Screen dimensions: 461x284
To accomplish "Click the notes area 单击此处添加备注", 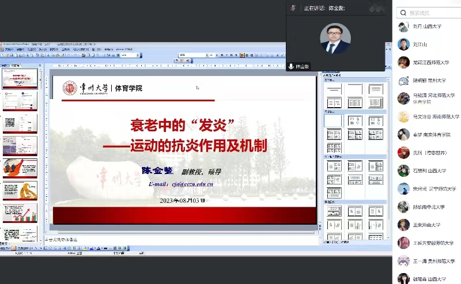I will coord(182,240).
